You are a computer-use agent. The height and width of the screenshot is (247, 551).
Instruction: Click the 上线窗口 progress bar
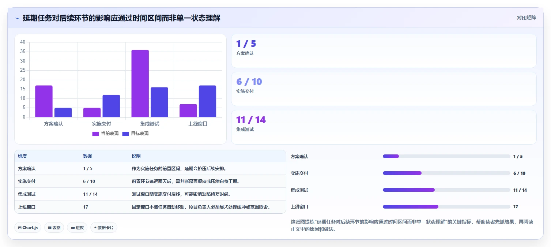446,207
